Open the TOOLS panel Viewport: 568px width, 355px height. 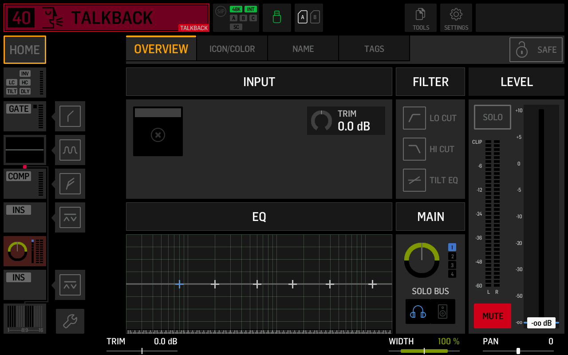pos(421,18)
